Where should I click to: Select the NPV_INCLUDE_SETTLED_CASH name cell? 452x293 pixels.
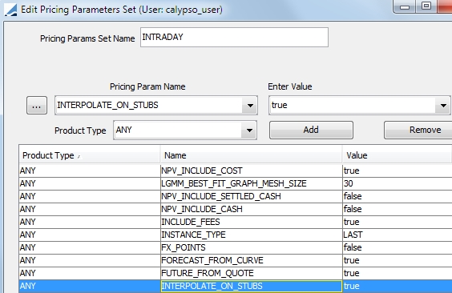(252, 196)
